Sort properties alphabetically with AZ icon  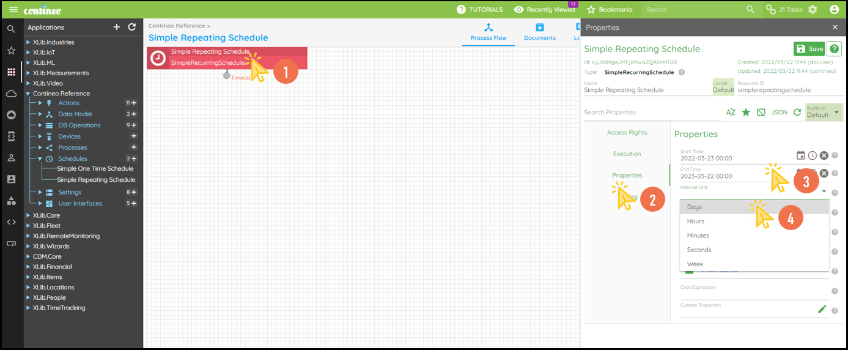[x=731, y=113]
